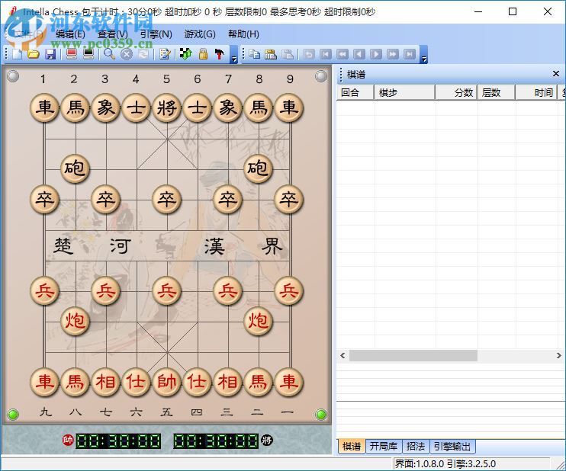Switch to the 开局库 tab
Screen dimensions: 566x471
pos(384,447)
